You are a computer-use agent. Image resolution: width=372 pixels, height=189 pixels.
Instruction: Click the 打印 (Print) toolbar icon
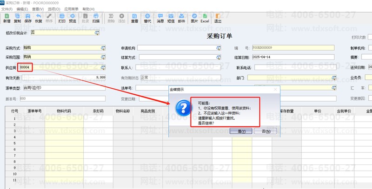point(62,18)
